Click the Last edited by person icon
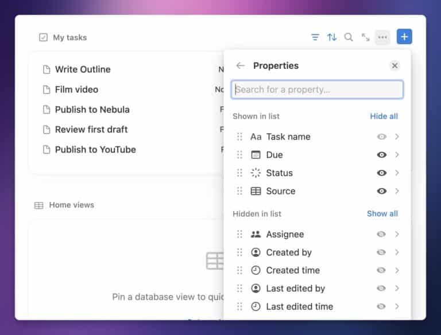441x335 pixels. (256, 289)
